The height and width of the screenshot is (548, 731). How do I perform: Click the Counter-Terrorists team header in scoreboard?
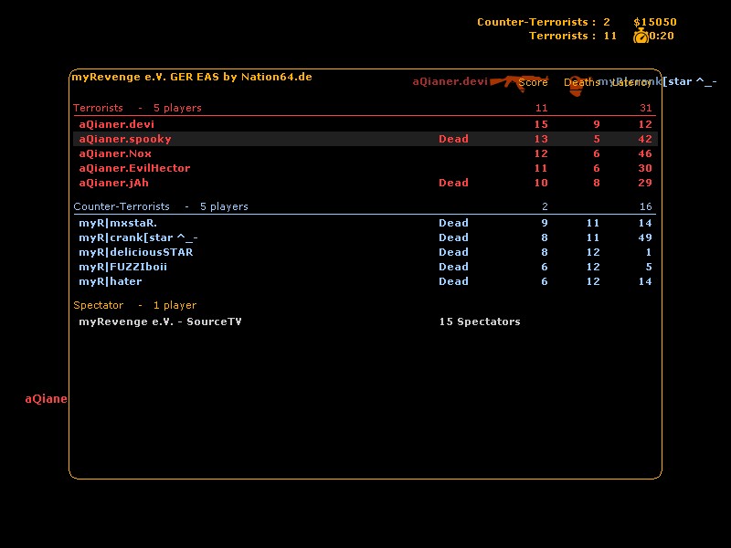(x=122, y=206)
